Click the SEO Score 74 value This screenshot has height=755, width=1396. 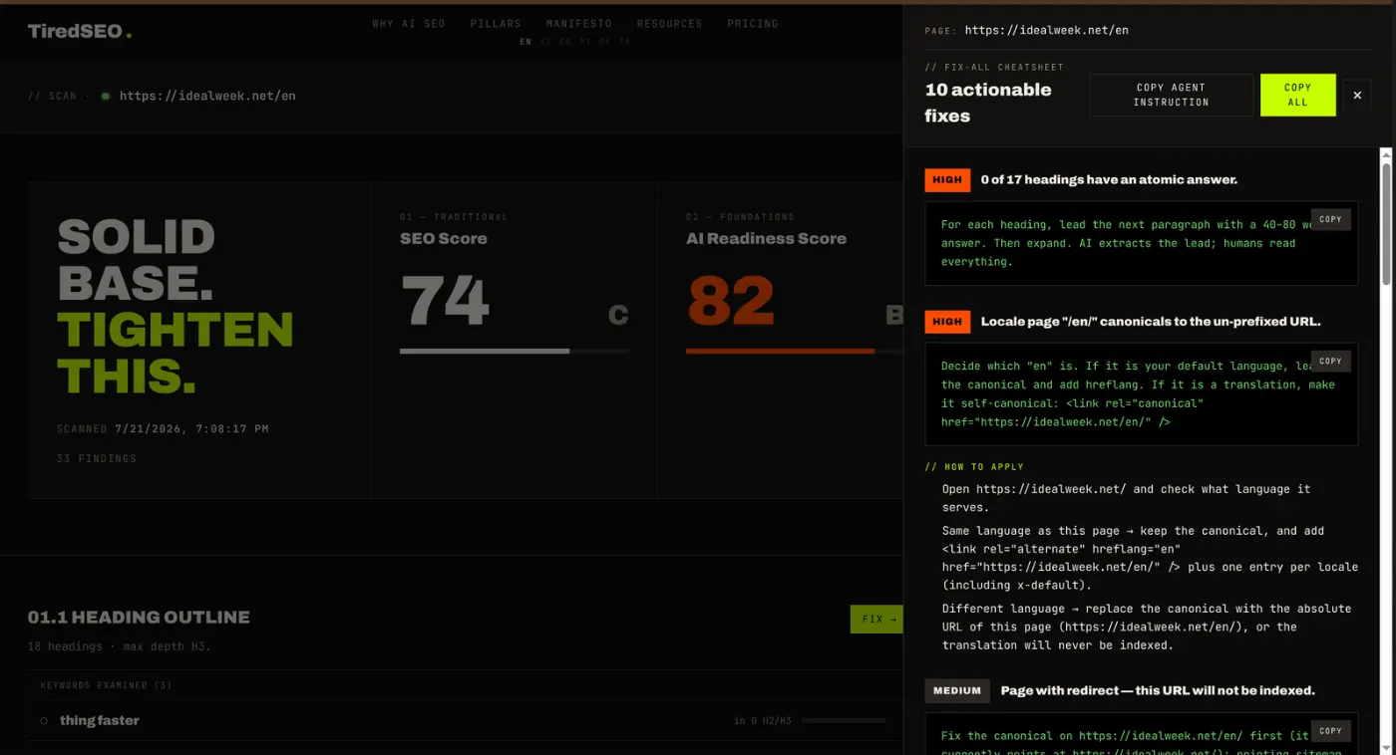tap(446, 301)
